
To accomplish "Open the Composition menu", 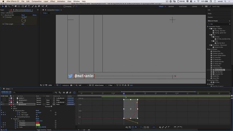I will (36, 1).
